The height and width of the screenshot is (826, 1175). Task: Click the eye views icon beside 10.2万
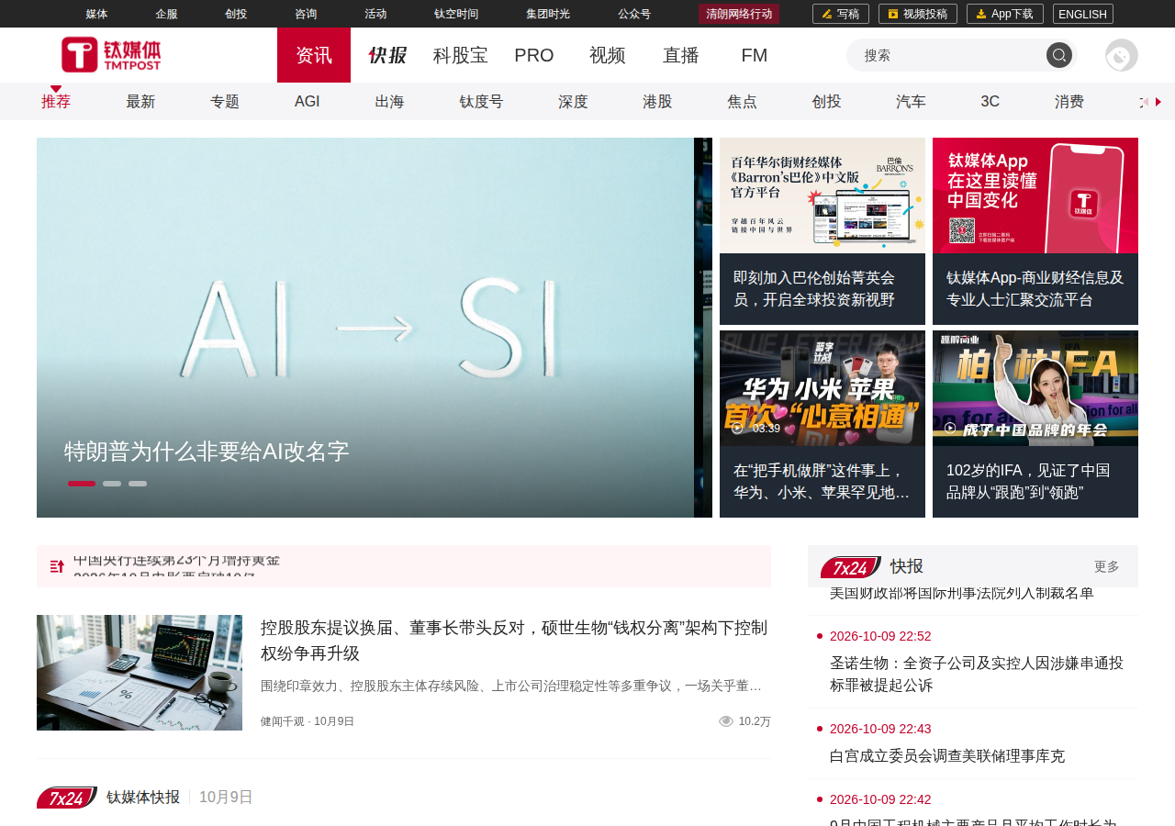(x=726, y=721)
